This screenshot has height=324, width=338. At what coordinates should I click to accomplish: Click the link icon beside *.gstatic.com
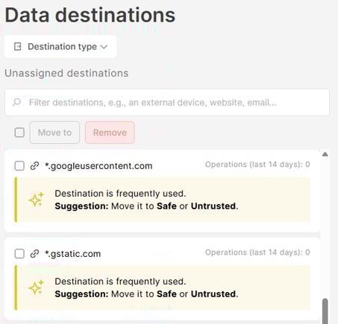click(34, 254)
